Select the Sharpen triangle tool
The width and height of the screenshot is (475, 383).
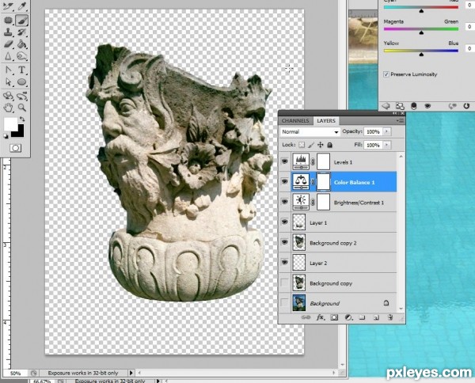coord(8,56)
